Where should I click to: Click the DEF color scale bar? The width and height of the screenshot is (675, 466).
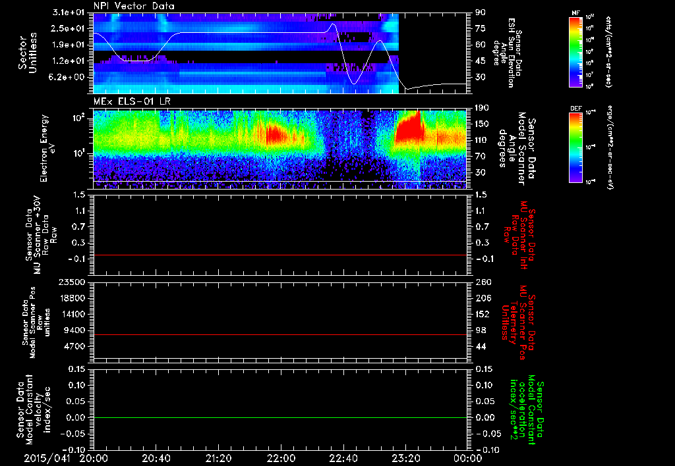(576, 147)
